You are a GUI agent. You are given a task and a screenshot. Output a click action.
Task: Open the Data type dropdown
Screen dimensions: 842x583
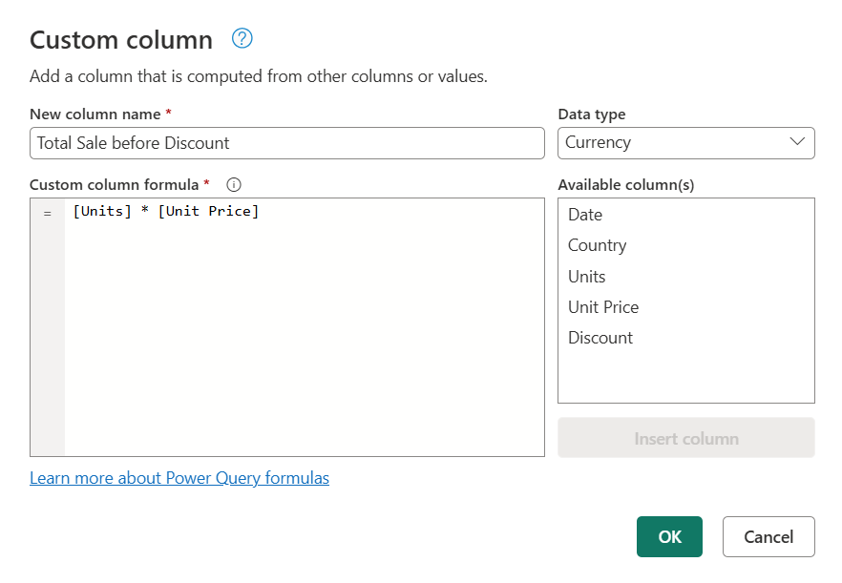685,143
